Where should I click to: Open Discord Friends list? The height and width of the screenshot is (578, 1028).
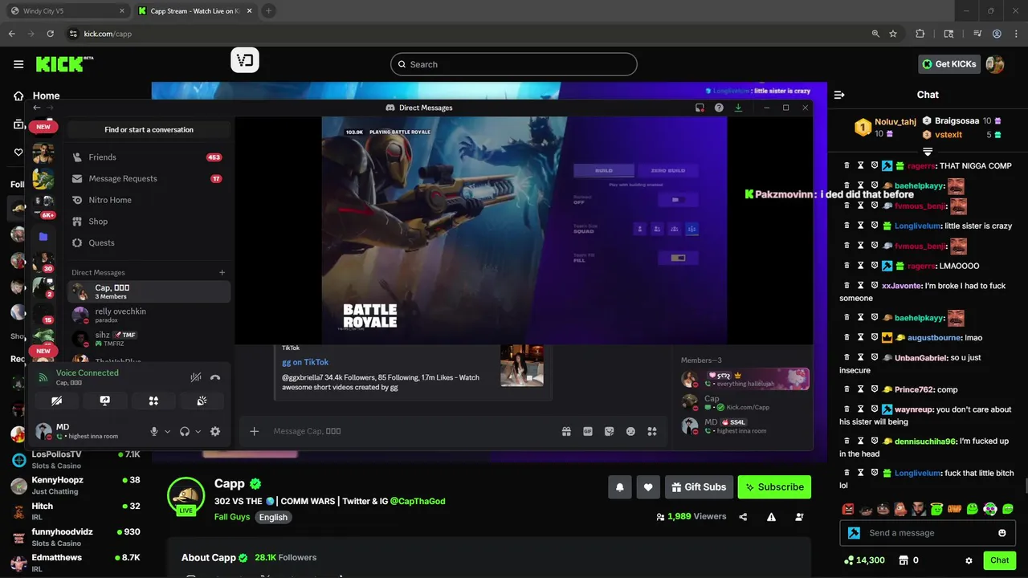click(148, 157)
